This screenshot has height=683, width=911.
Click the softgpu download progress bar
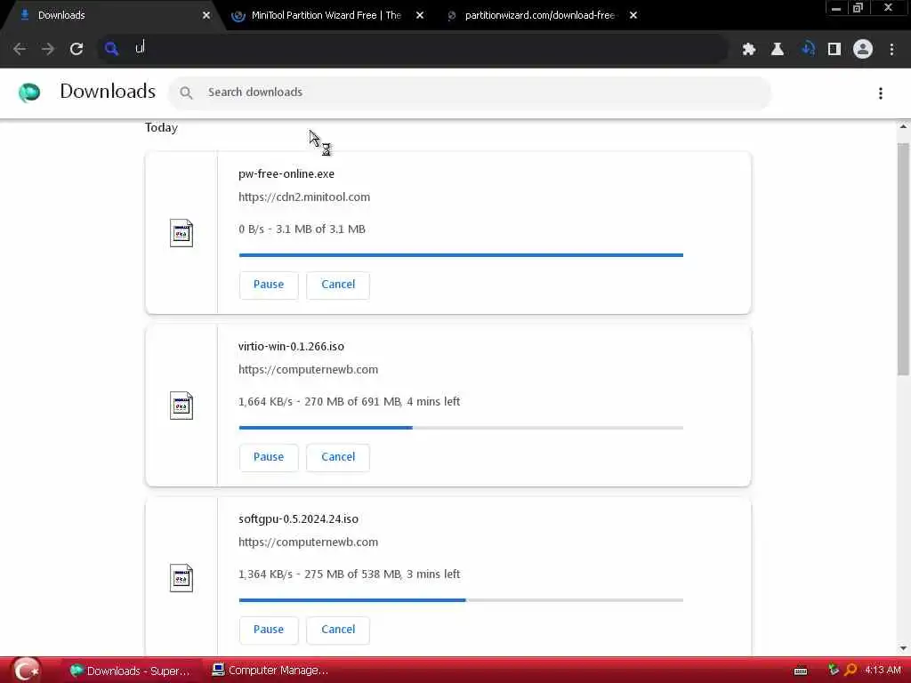[461, 600]
